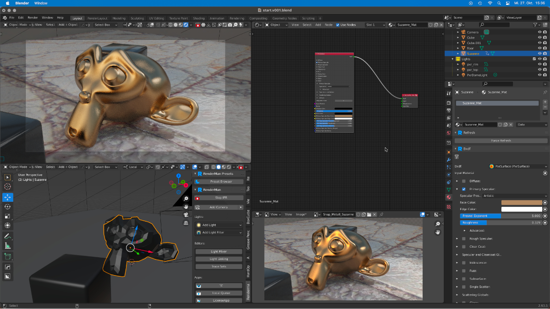This screenshot has height=309, width=550.
Task: Open the Render menu in the top bar
Action: (32, 17)
